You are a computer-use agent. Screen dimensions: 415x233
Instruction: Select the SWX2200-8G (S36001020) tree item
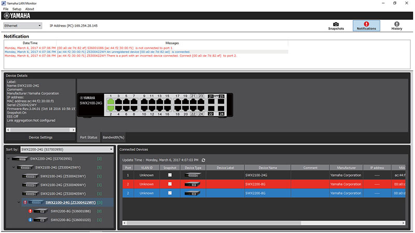tap(71, 220)
